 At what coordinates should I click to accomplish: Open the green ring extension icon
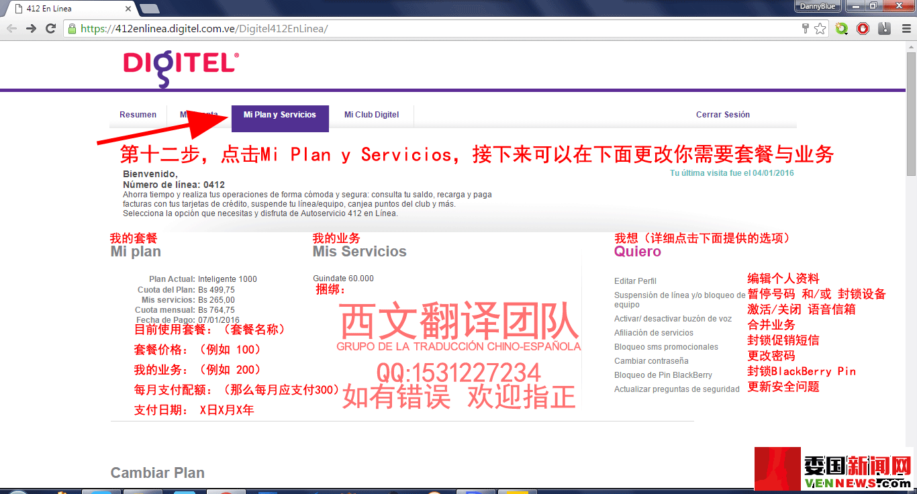[842, 29]
